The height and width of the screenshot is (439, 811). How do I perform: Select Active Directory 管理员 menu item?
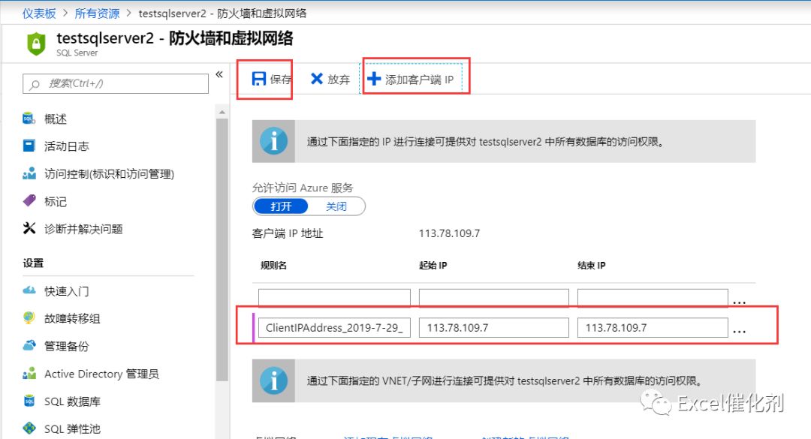pos(101,373)
